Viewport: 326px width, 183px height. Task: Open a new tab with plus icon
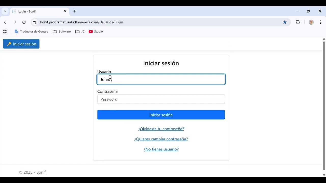click(x=74, y=11)
